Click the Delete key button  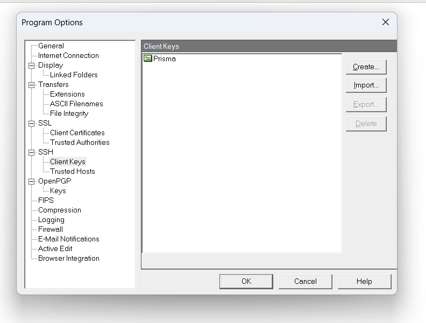point(366,124)
